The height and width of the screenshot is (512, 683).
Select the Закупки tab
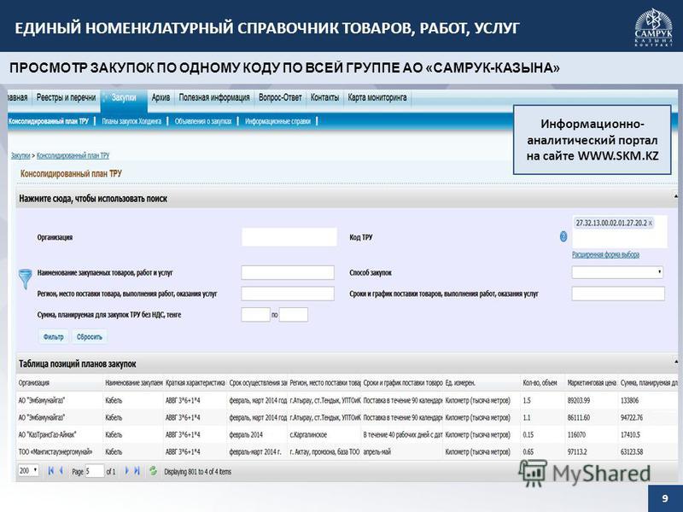coord(124,97)
